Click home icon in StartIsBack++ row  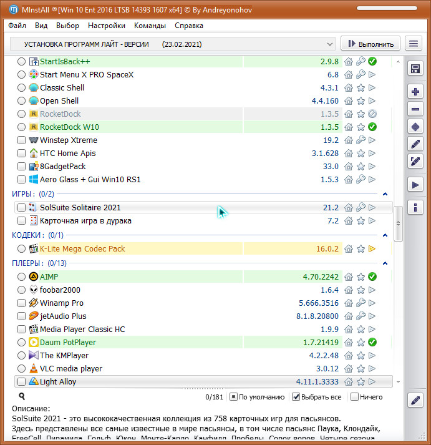349,61
